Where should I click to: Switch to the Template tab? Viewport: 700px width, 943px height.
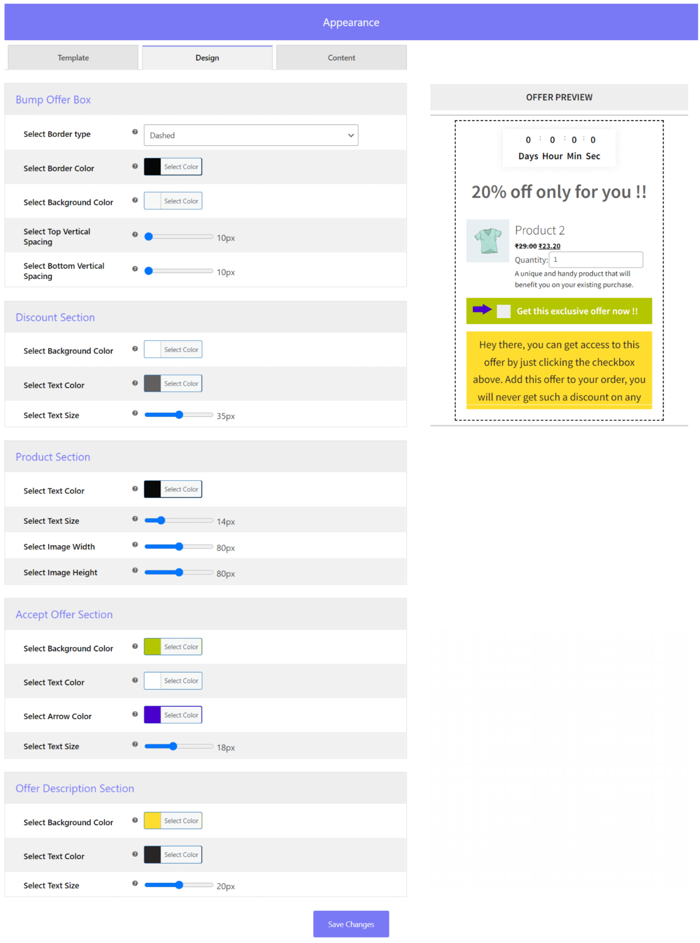(x=73, y=57)
